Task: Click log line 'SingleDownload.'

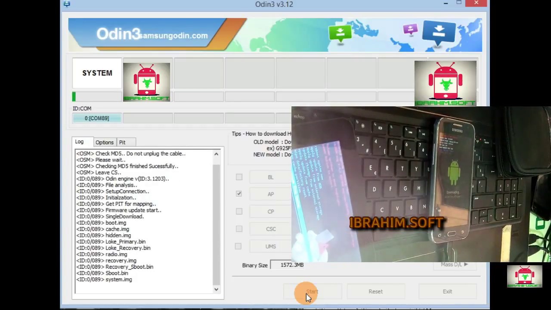Action: (110, 217)
